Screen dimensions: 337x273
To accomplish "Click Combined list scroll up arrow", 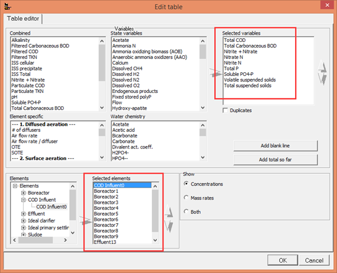I will [x=102, y=41].
